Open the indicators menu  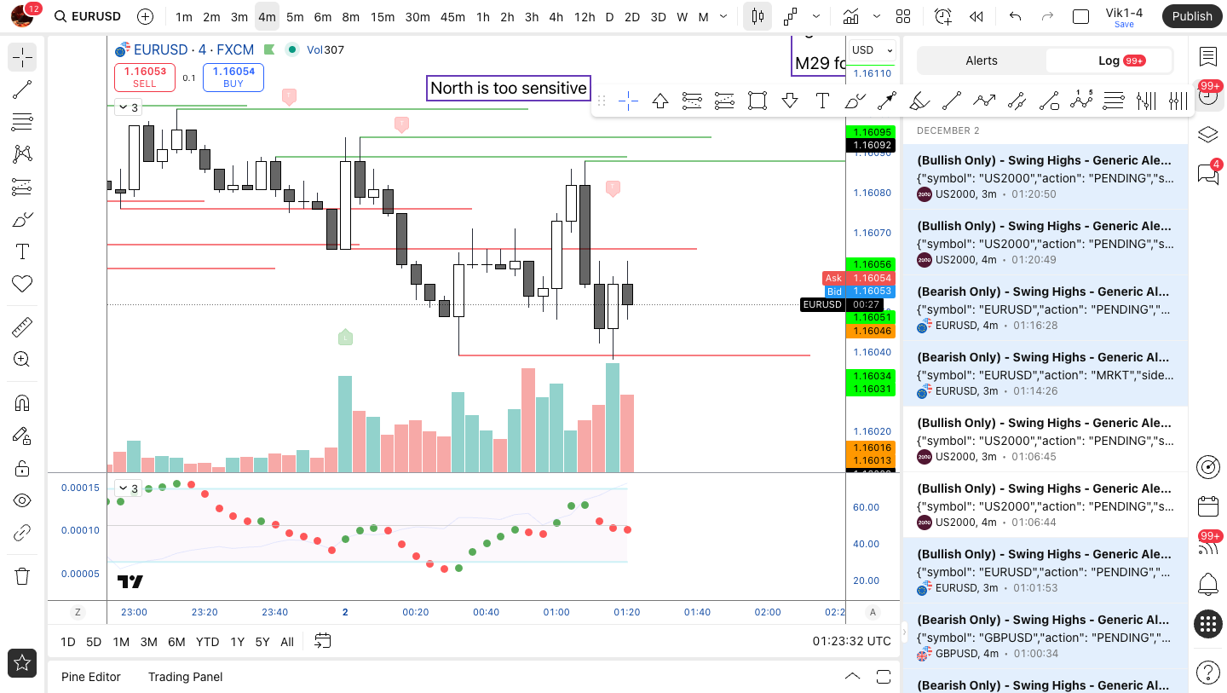(x=850, y=16)
